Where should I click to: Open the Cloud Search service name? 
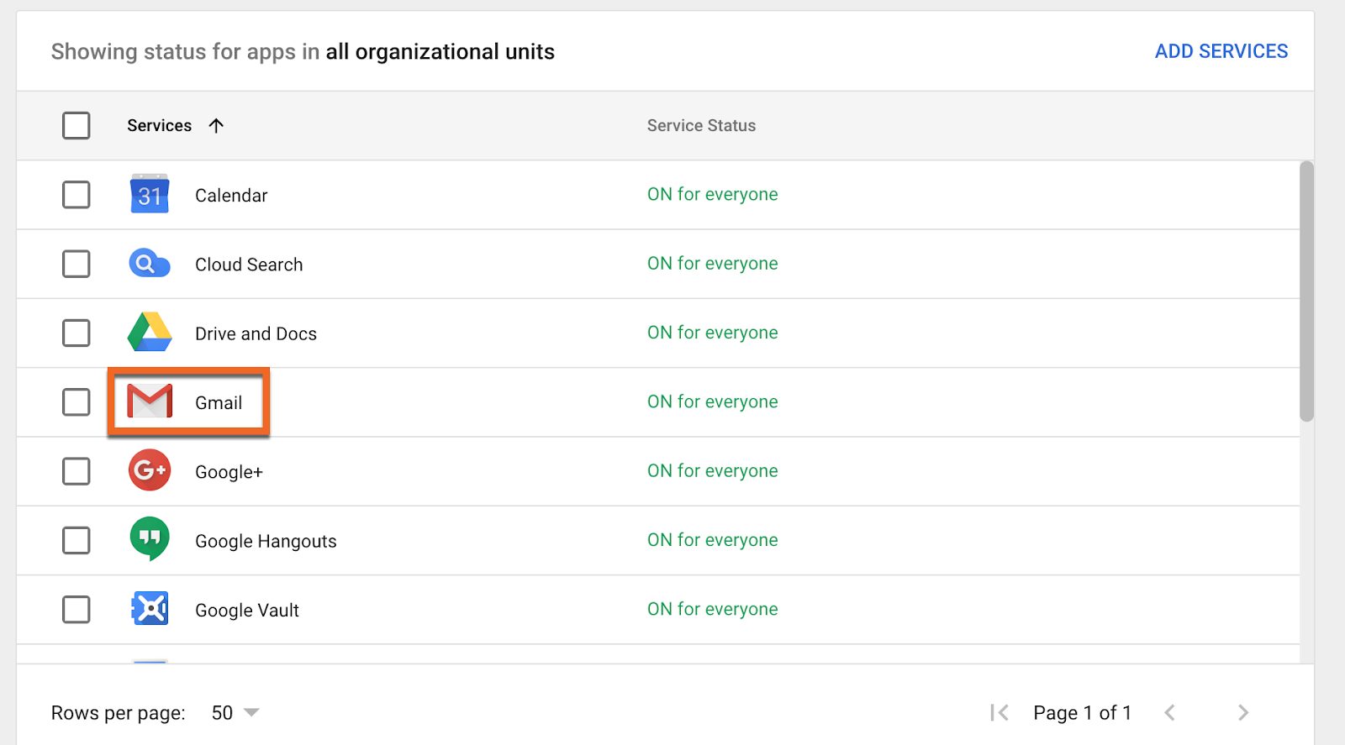click(249, 265)
